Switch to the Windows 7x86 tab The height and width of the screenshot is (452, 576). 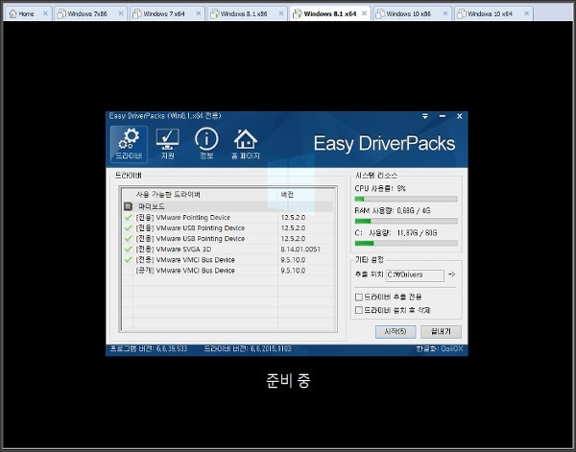[x=87, y=14]
